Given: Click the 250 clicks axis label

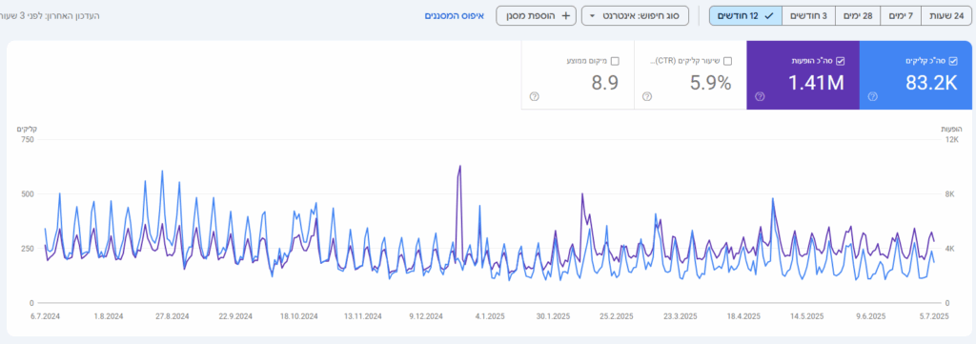Looking at the screenshot, I should (28, 249).
